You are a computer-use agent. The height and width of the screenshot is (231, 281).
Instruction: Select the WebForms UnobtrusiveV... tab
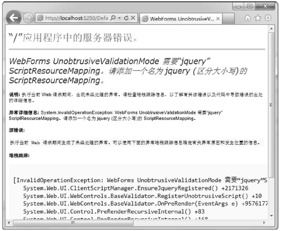click(x=180, y=19)
